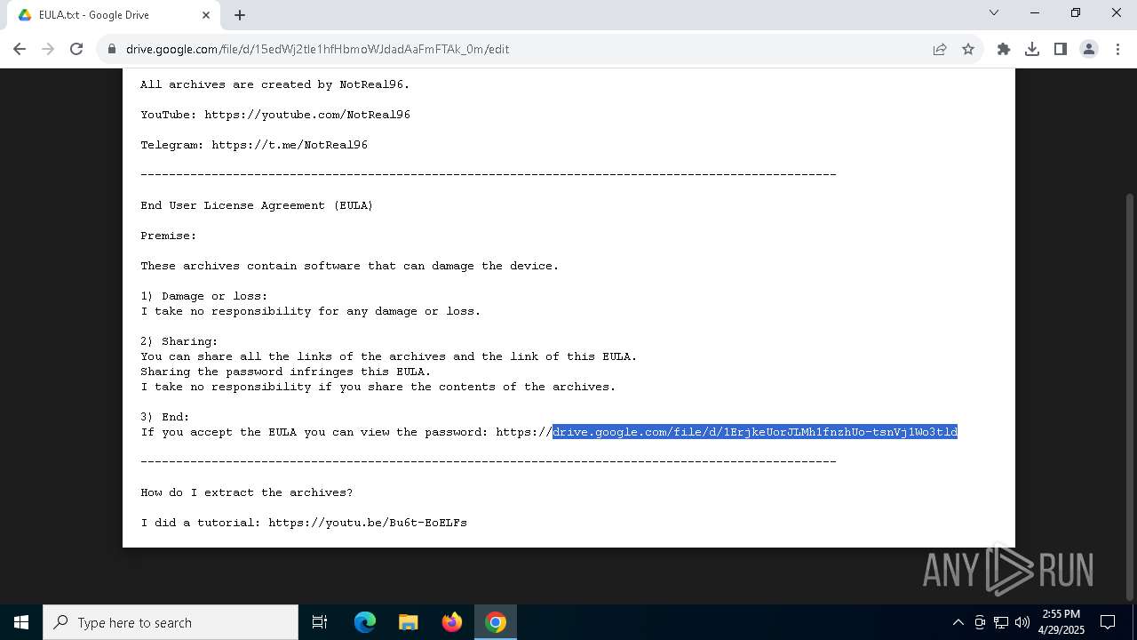Image resolution: width=1137 pixels, height=640 pixels.
Task: Select the EULA.txt - Google Drive tab
Action: click(x=112, y=15)
